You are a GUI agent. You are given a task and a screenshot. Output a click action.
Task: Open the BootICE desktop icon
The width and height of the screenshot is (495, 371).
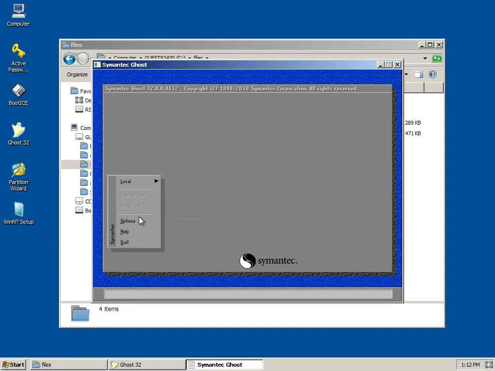(x=18, y=94)
